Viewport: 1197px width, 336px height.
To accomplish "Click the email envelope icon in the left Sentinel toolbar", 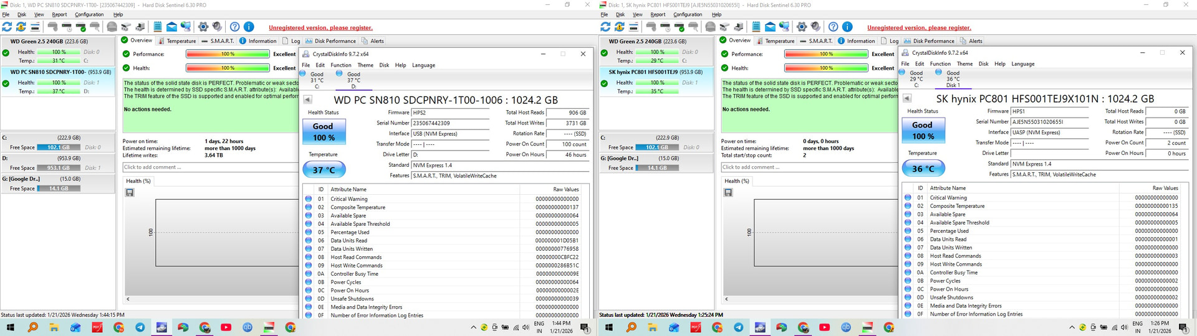I will pos(171,27).
